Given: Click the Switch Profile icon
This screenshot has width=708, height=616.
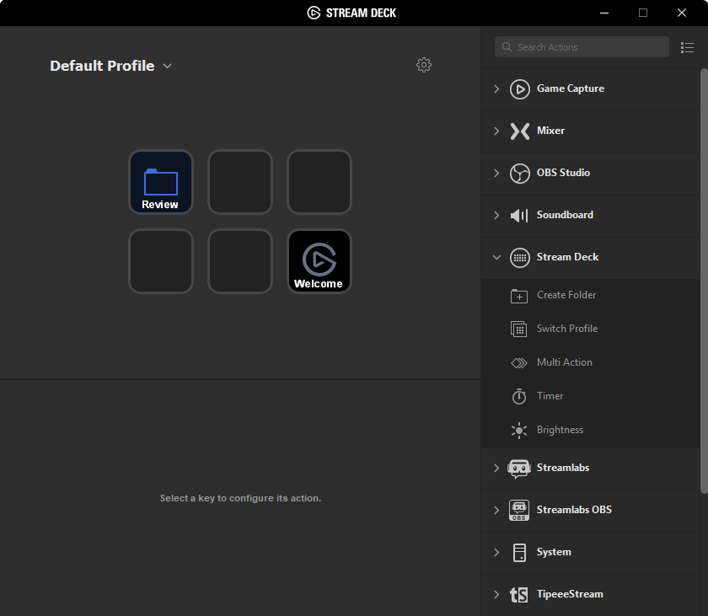Looking at the screenshot, I should 519,329.
